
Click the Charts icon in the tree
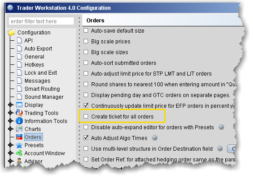(19, 129)
